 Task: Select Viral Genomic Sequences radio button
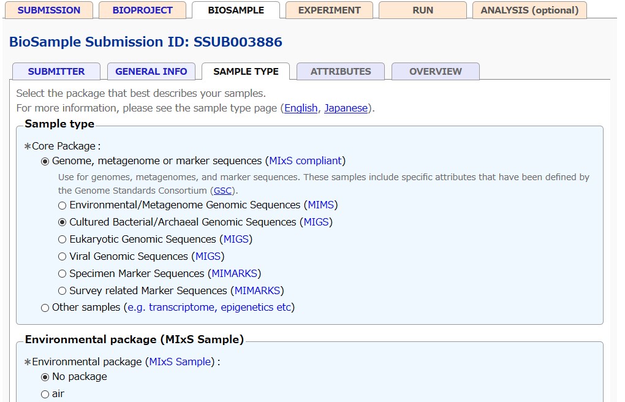(62, 257)
